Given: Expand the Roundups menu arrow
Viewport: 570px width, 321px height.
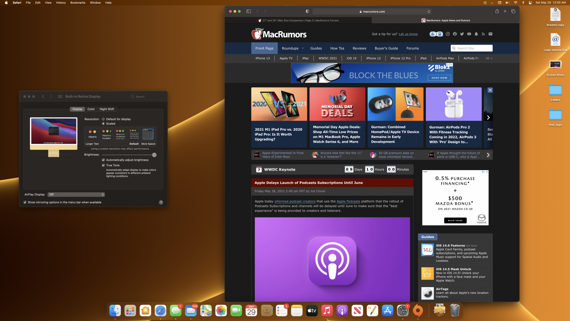Looking at the screenshot, I should click(303, 49).
